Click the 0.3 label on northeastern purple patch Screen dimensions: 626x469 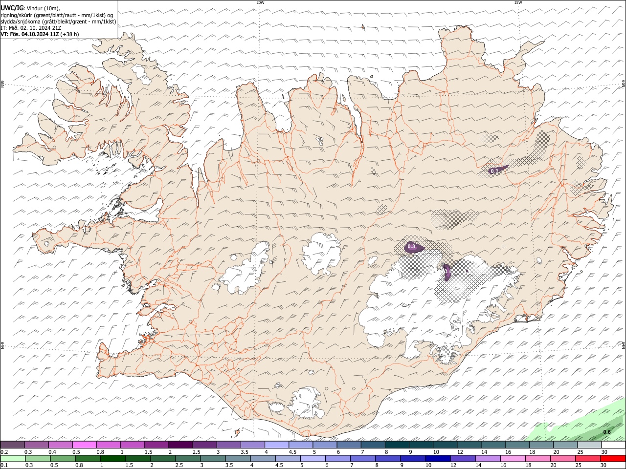coord(494,171)
